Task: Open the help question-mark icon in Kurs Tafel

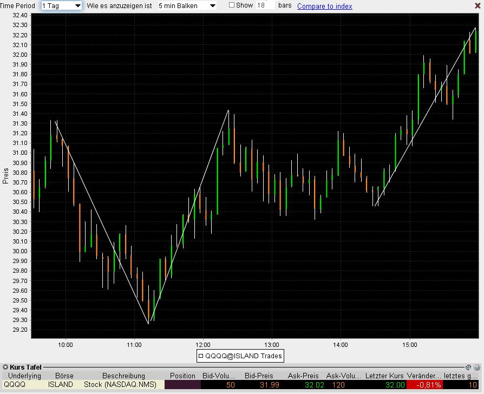Action: click(x=477, y=367)
